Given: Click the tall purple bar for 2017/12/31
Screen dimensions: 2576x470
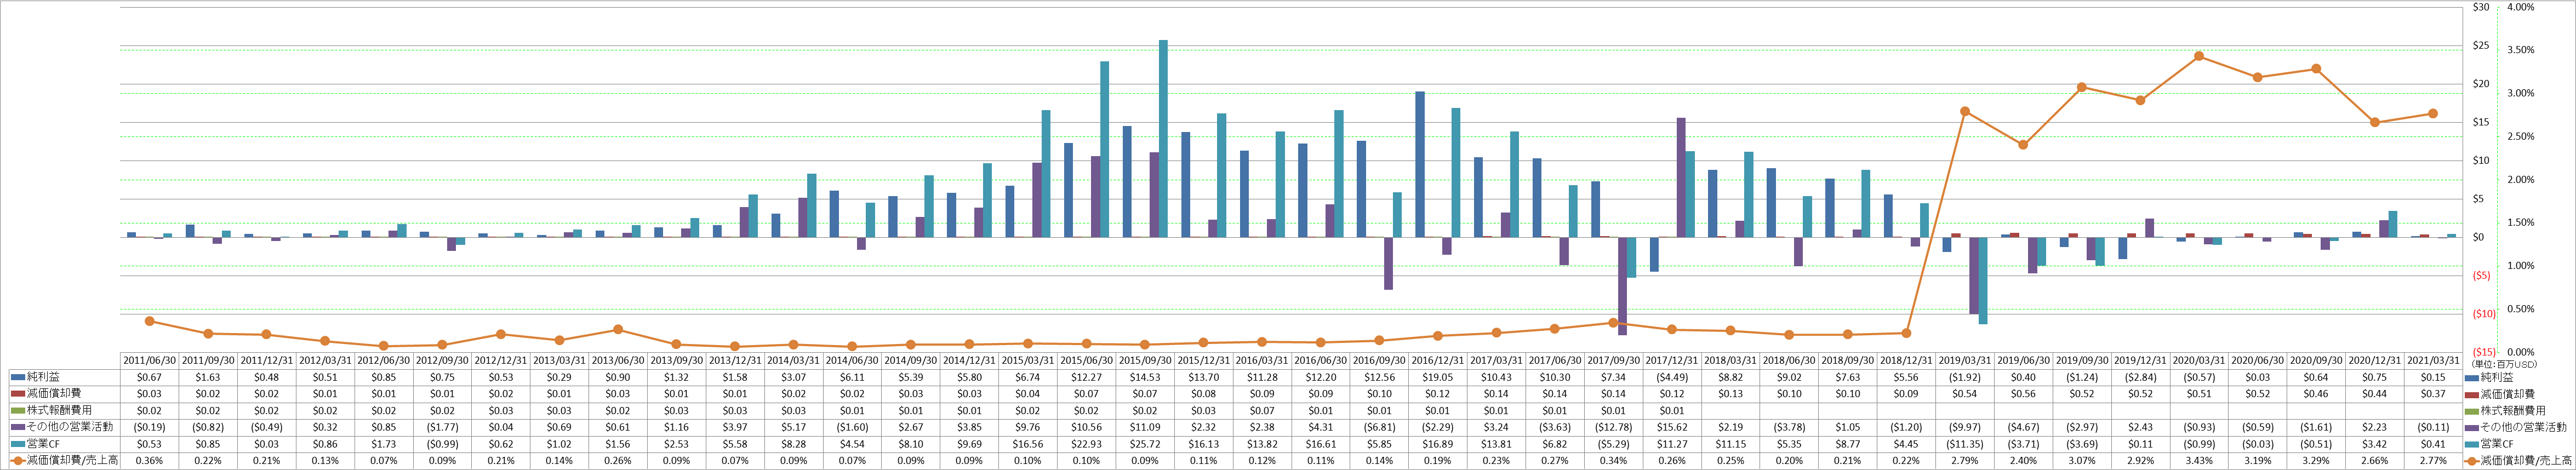Looking at the screenshot, I should pos(1681,177).
